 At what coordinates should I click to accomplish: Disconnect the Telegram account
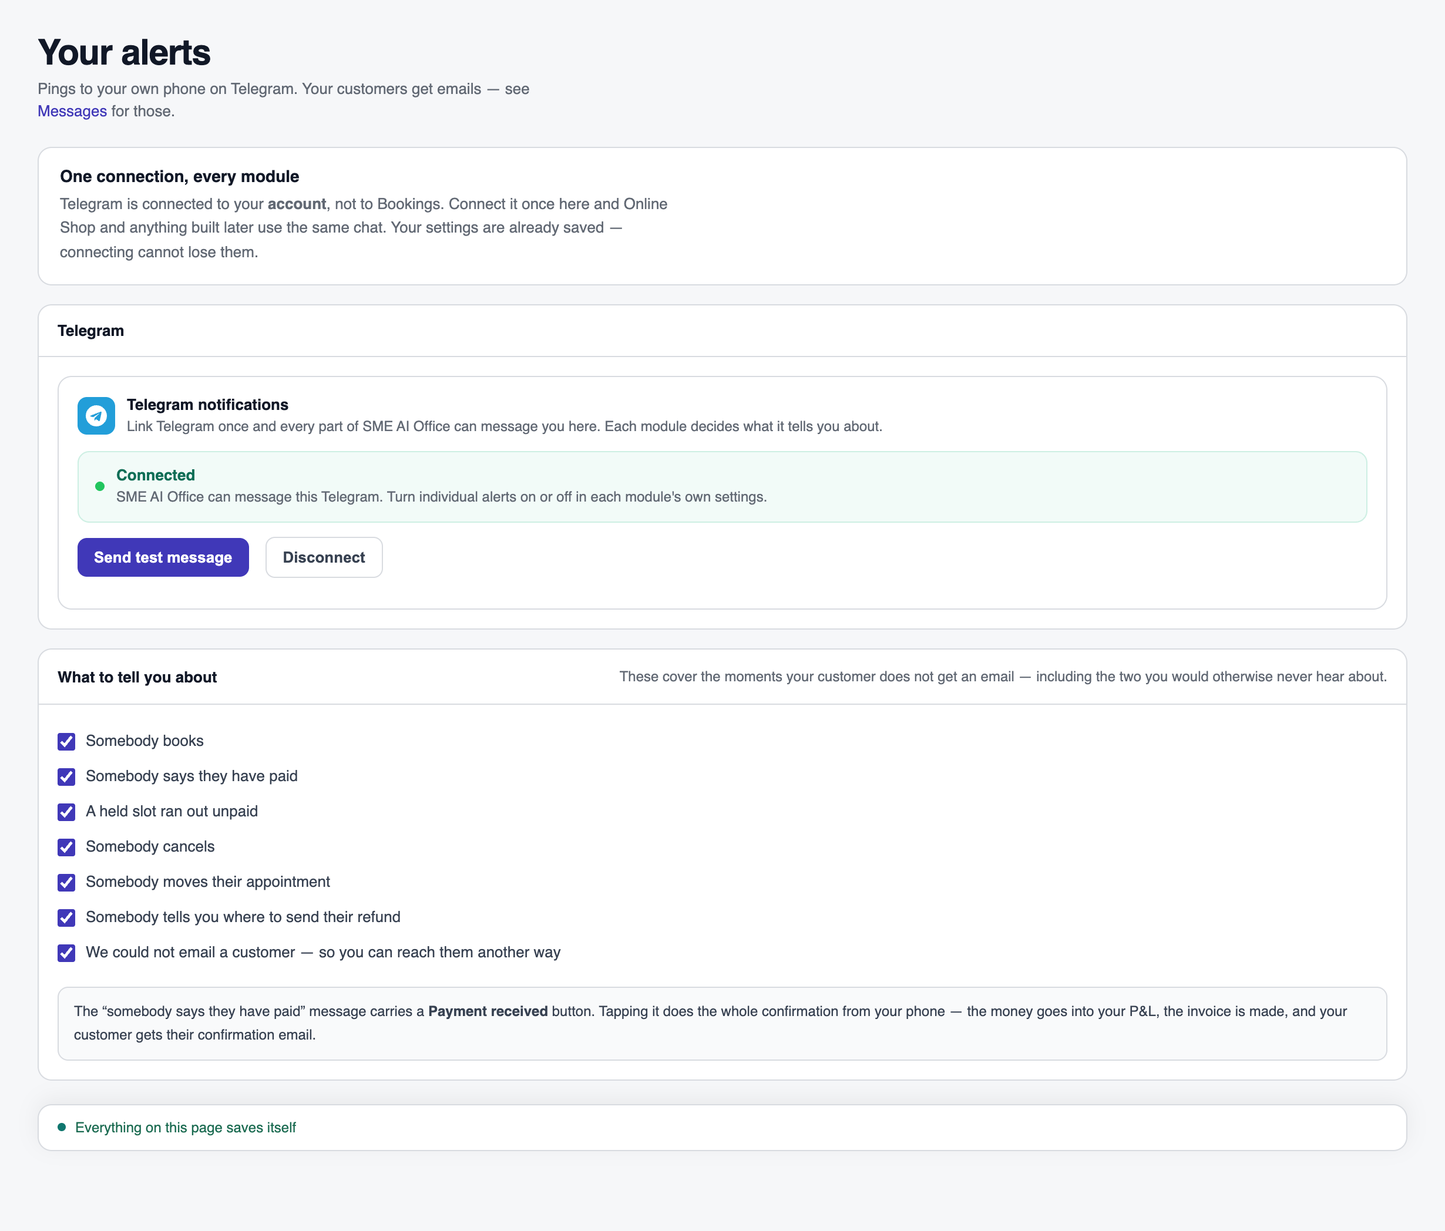pyautogui.click(x=324, y=557)
